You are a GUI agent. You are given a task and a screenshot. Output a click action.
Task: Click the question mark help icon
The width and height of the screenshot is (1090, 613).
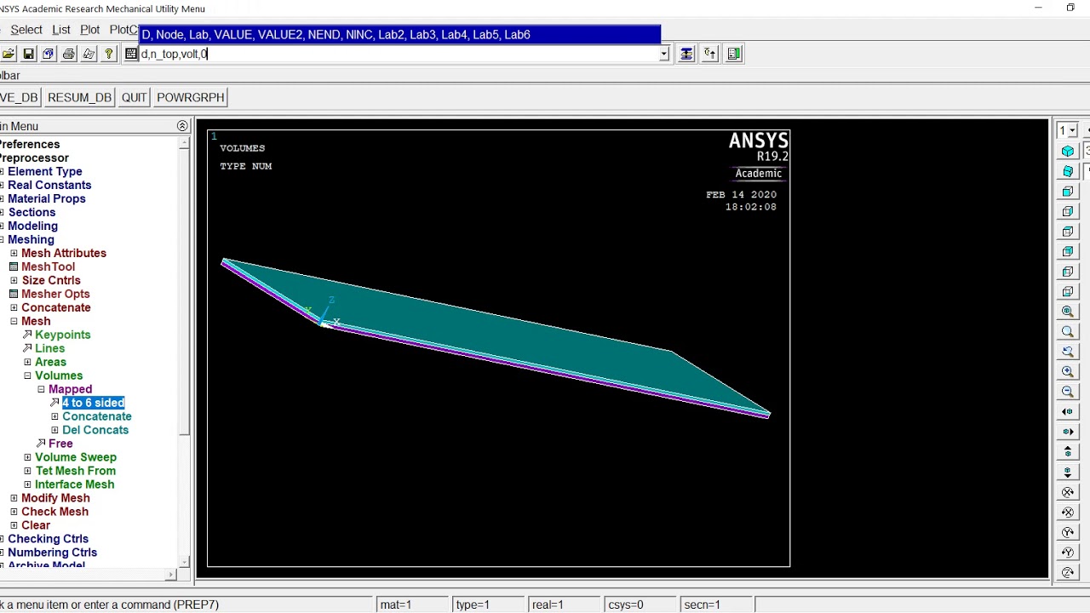(109, 54)
